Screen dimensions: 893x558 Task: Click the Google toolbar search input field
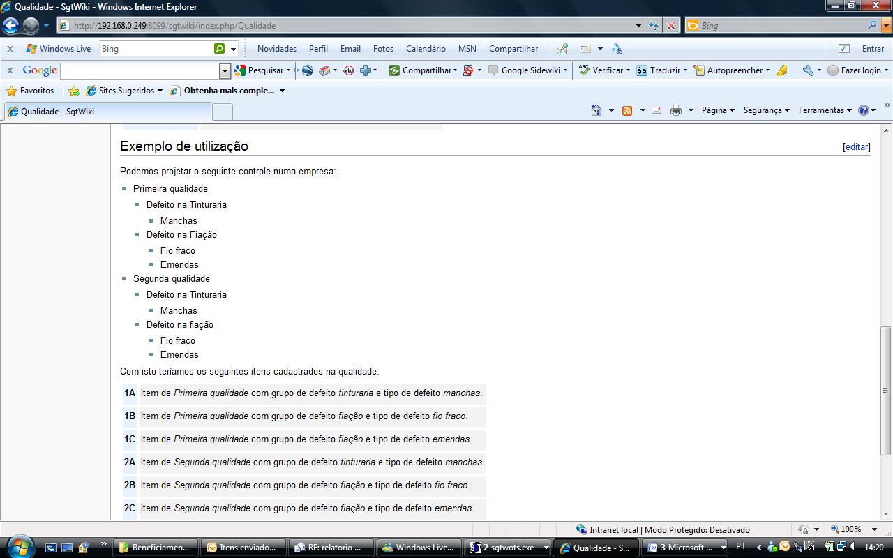coord(140,70)
